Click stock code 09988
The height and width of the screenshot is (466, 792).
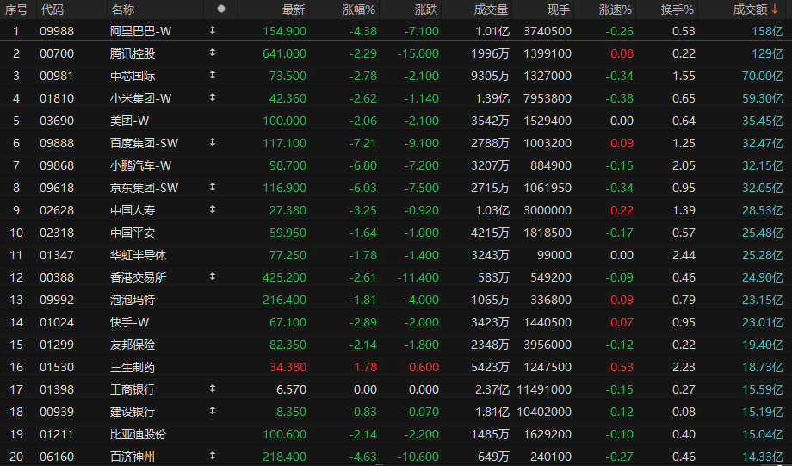tap(57, 31)
